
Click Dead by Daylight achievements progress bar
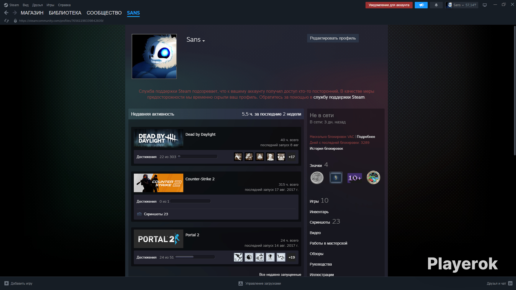click(x=197, y=157)
